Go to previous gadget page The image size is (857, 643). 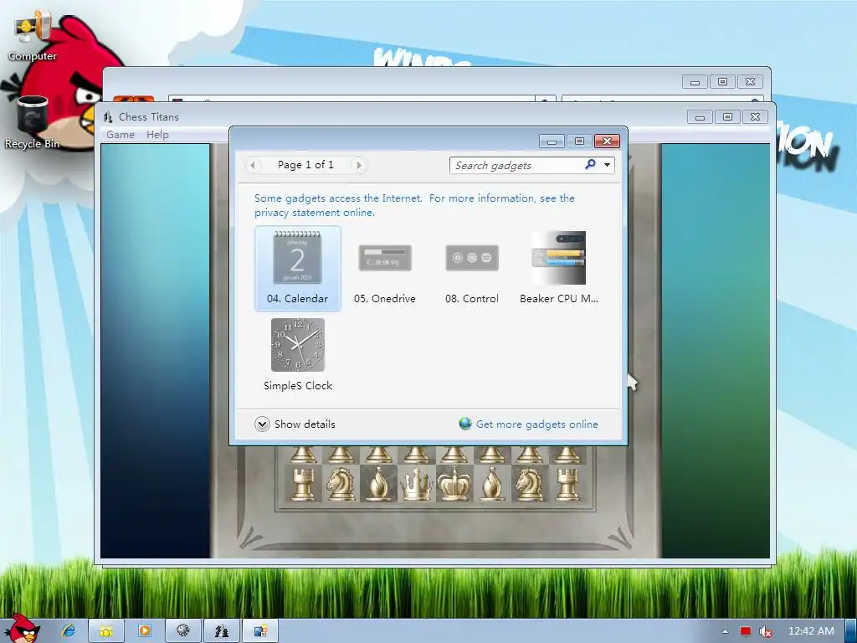[252, 165]
